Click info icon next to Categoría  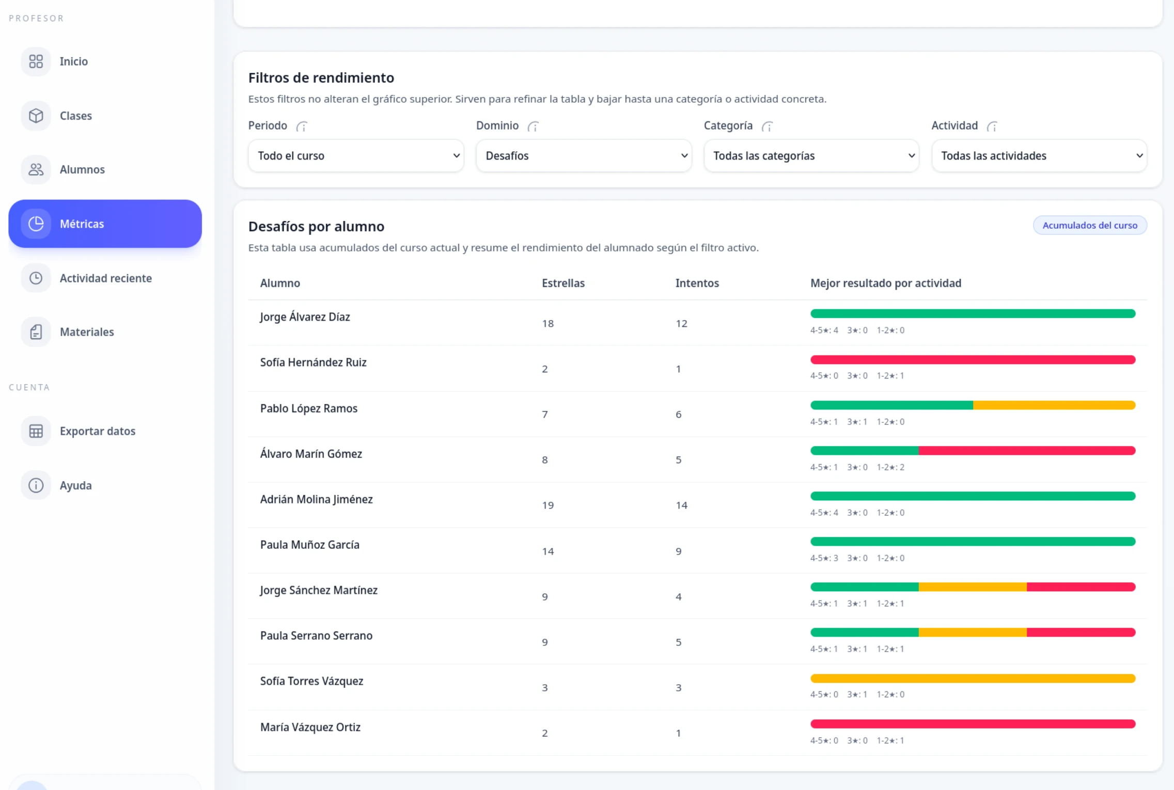click(768, 127)
